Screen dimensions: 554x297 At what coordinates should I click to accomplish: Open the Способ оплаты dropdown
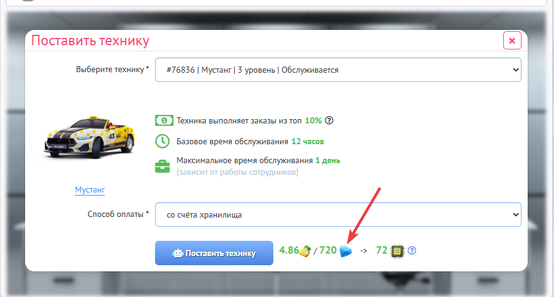(x=338, y=215)
